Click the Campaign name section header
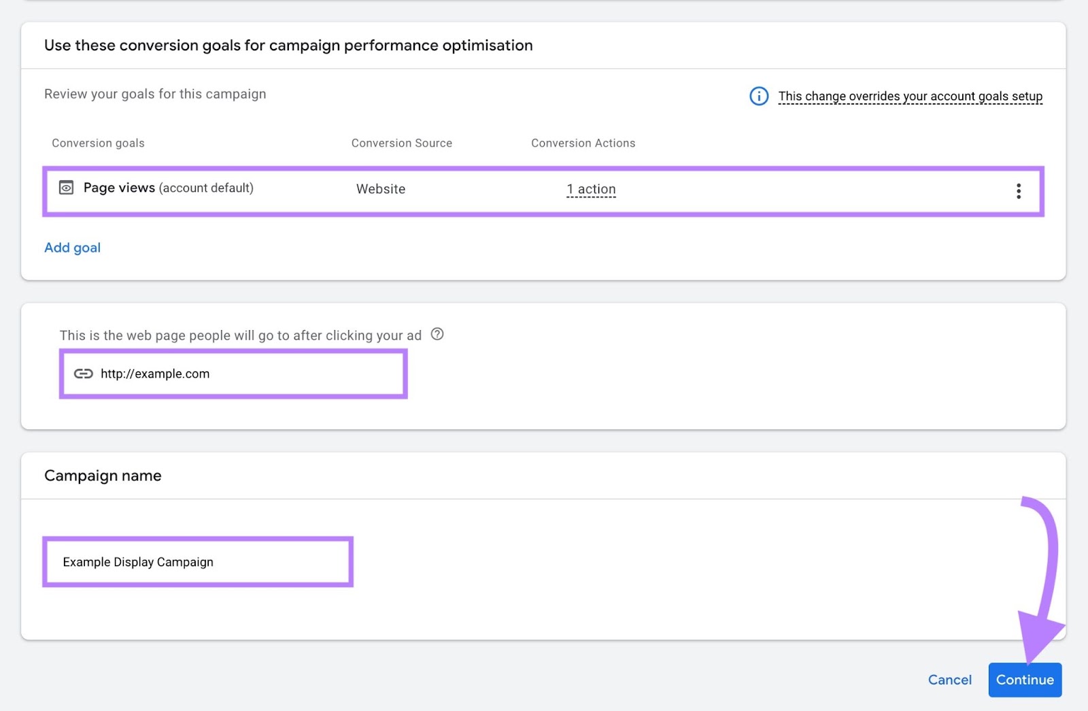Screen dimensions: 1088x711 point(103,475)
